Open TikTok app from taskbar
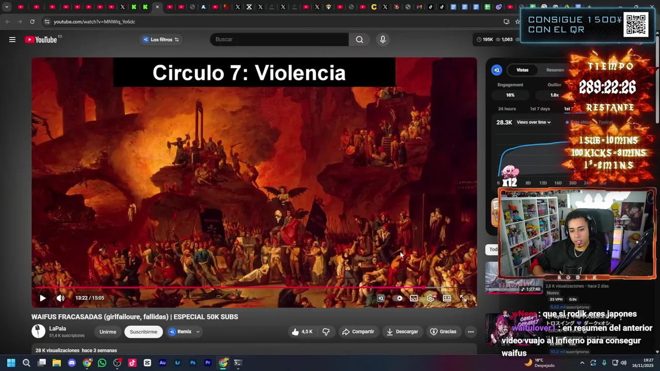This screenshot has width=660, height=371. (x=132, y=363)
